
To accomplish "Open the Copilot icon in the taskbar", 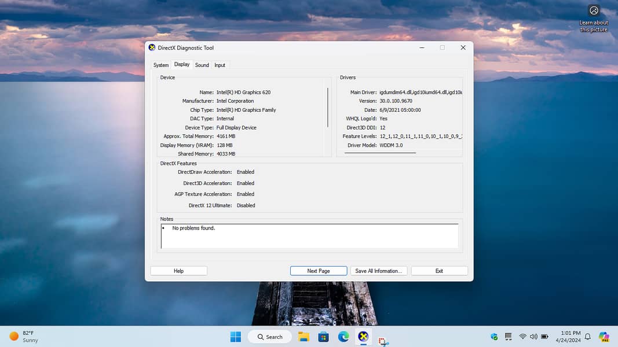I will [x=604, y=337].
